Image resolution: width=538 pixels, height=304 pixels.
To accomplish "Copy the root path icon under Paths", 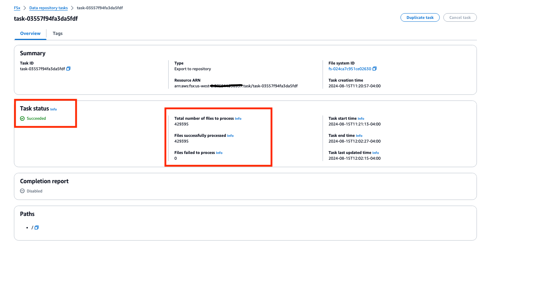I will click(x=36, y=228).
